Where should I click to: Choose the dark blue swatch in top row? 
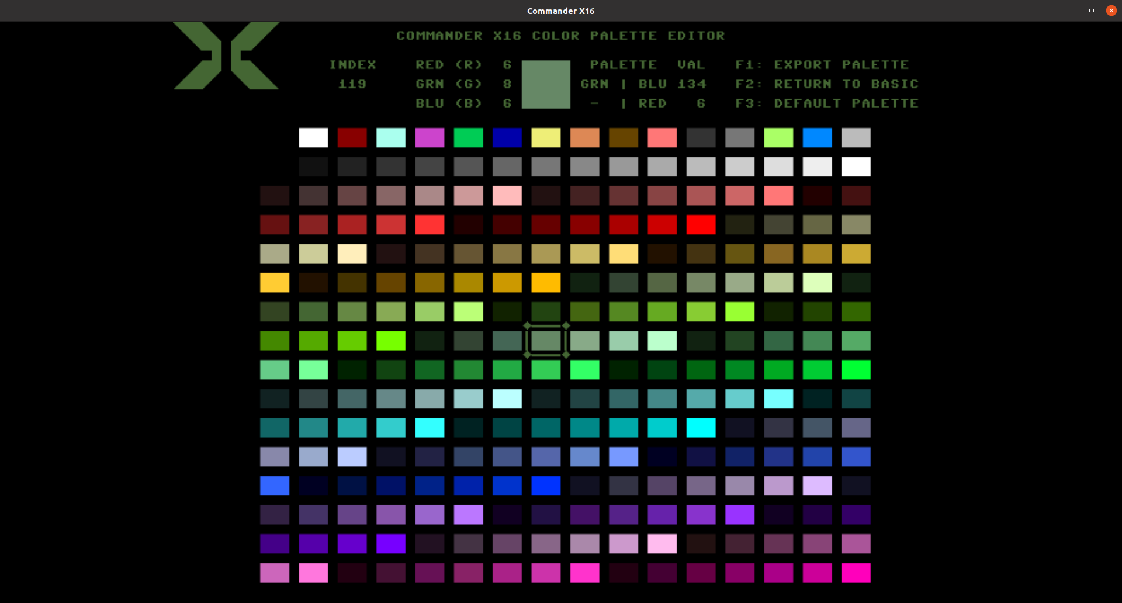coord(507,138)
